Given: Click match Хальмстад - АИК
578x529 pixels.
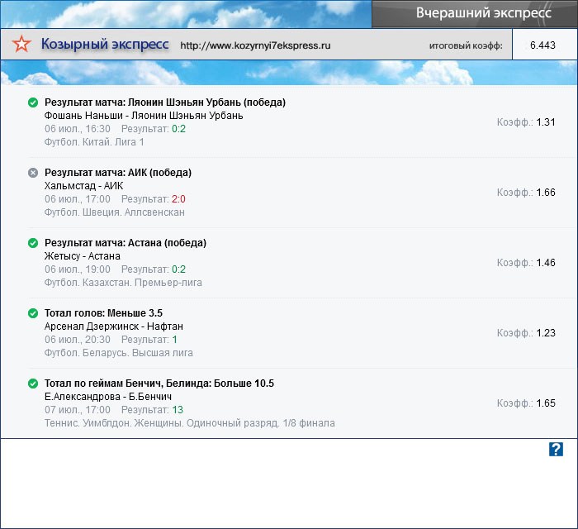Looking at the screenshot, I should tap(83, 185).
